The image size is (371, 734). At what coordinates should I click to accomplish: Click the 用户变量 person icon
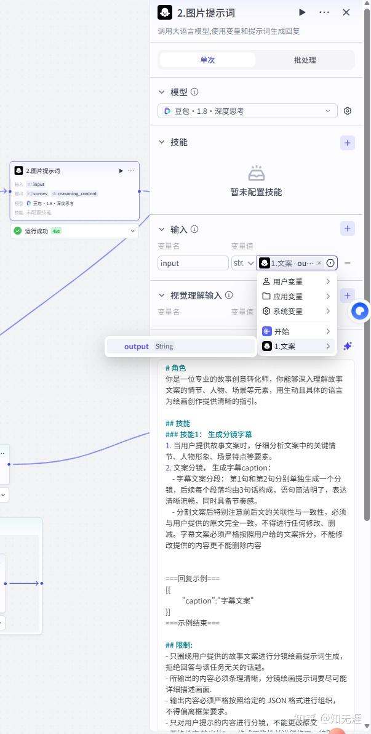click(x=266, y=282)
